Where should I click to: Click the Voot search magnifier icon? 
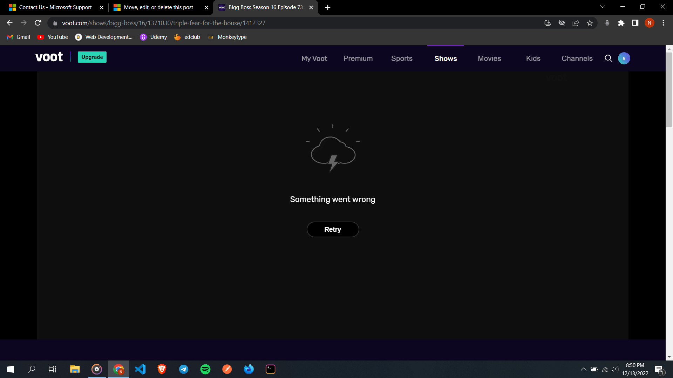[x=609, y=58]
